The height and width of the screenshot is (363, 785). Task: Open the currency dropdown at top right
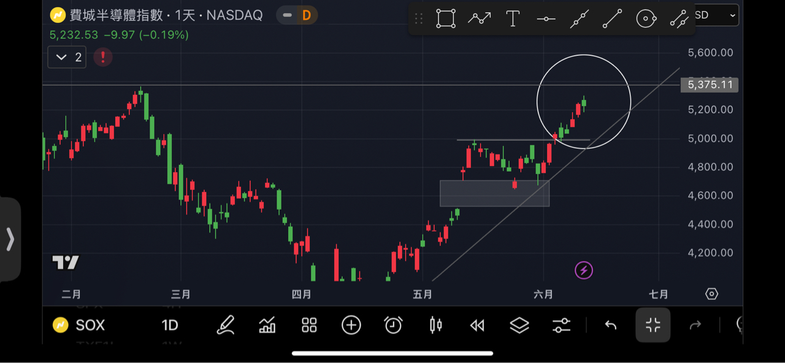click(717, 15)
